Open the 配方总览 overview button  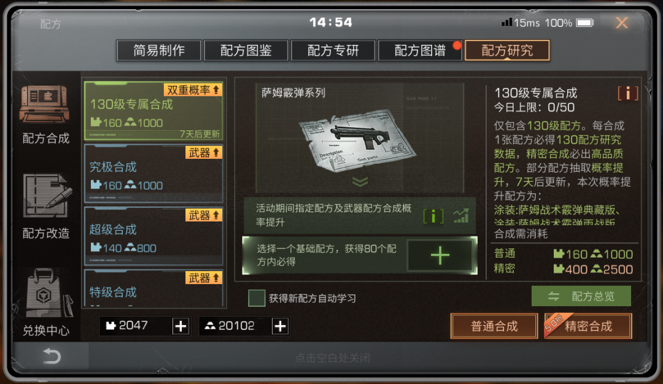(x=581, y=296)
